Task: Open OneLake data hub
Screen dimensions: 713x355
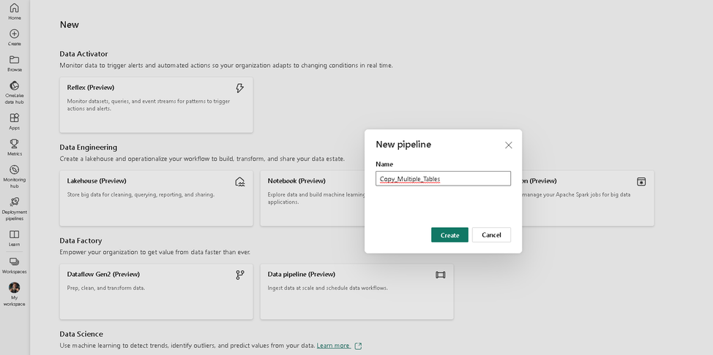Action: coord(14,93)
